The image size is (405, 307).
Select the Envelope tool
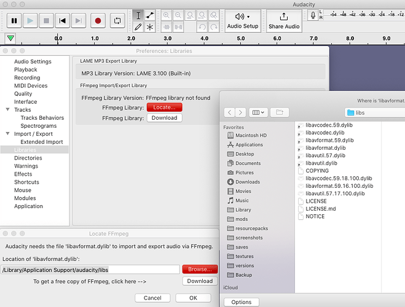pyautogui.click(x=150, y=15)
